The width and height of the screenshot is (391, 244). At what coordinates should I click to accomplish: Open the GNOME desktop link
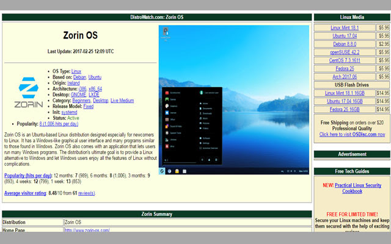coord(78,95)
